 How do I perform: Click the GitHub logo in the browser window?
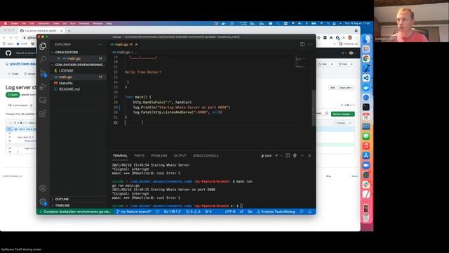coord(8,53)
